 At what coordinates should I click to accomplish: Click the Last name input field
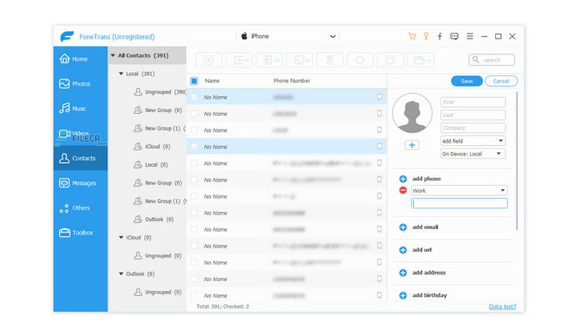[473, 115]
